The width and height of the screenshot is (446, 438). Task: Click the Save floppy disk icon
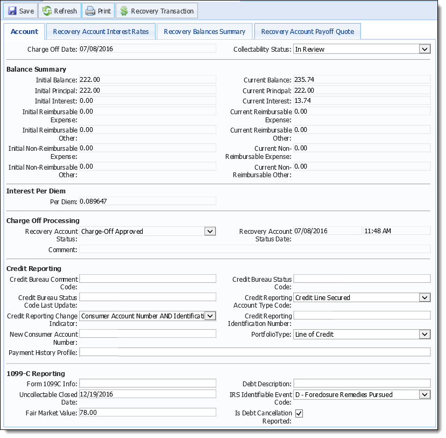[12, 11]
